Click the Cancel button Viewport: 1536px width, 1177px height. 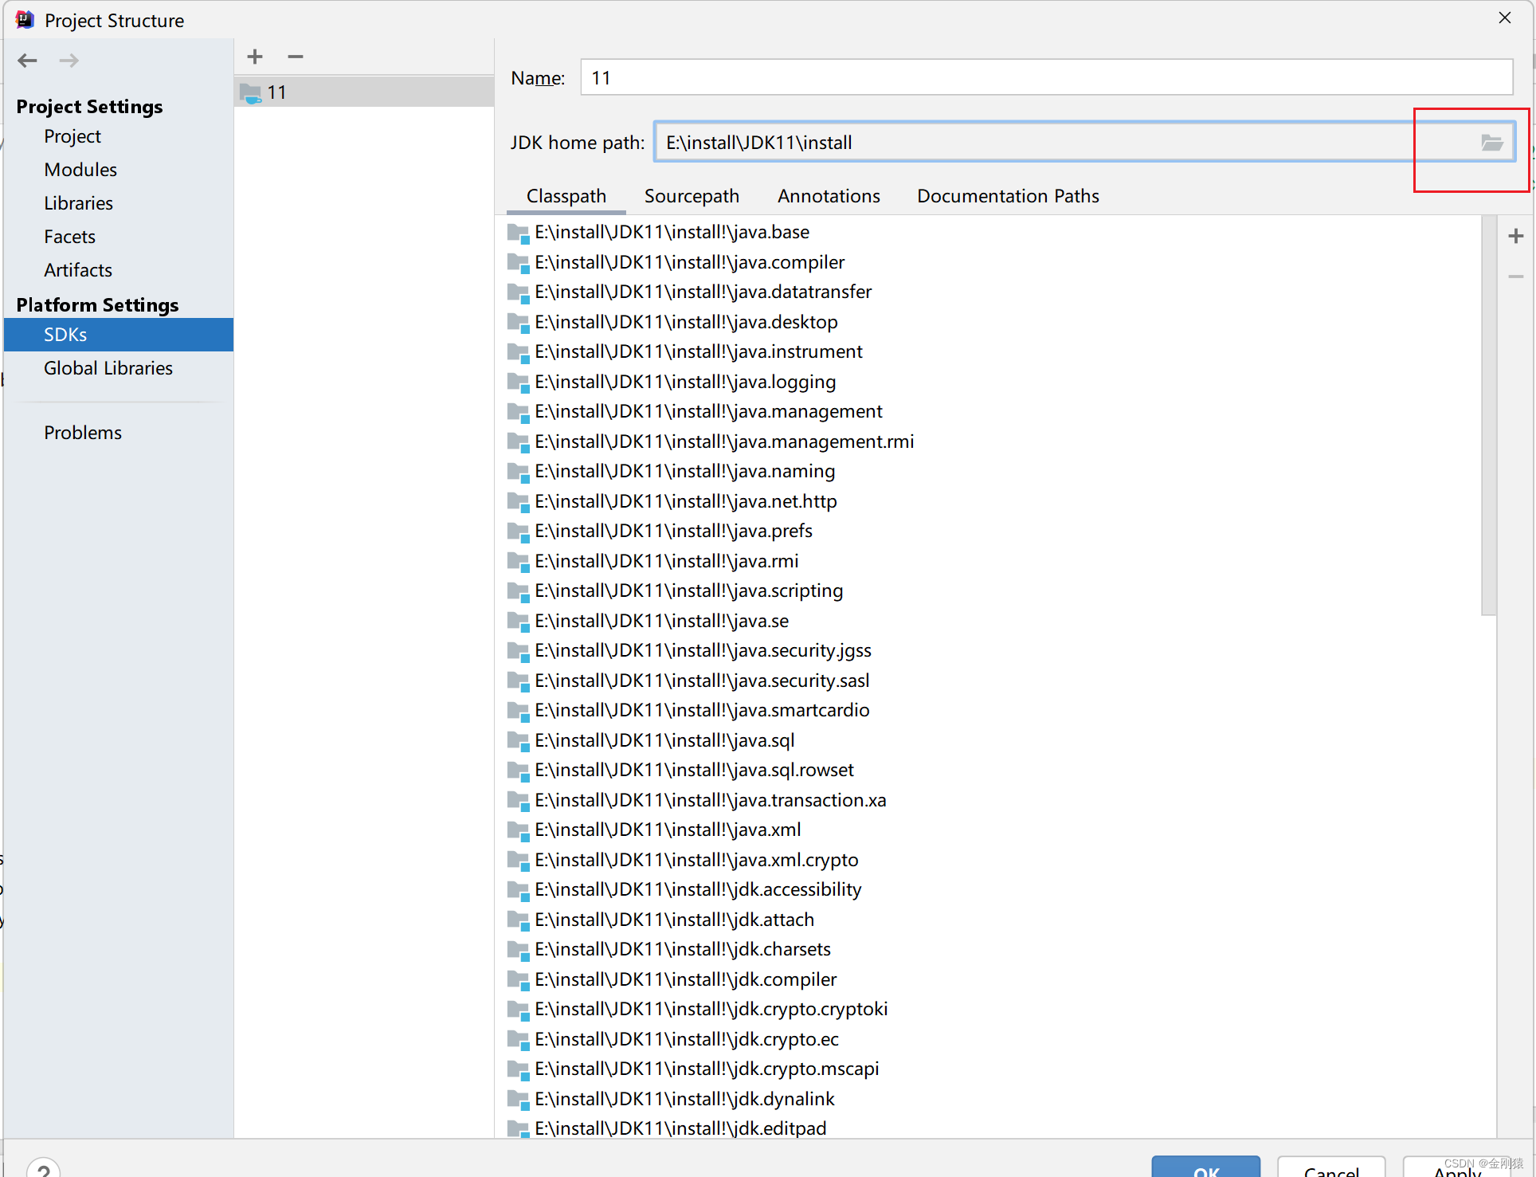[1331, 1167]
